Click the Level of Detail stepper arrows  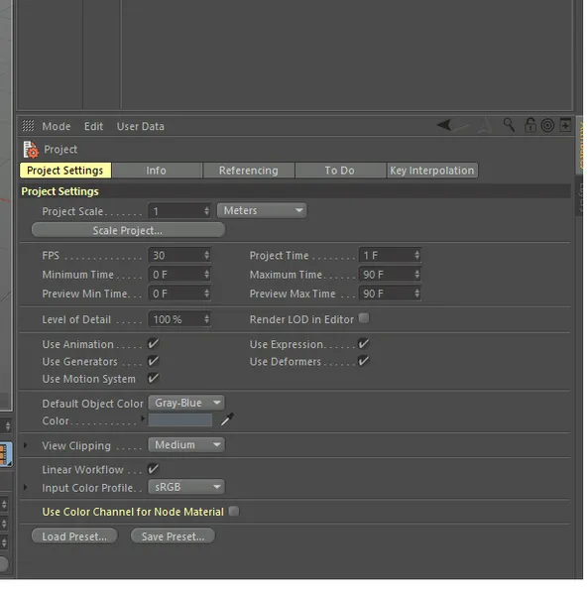206,319
